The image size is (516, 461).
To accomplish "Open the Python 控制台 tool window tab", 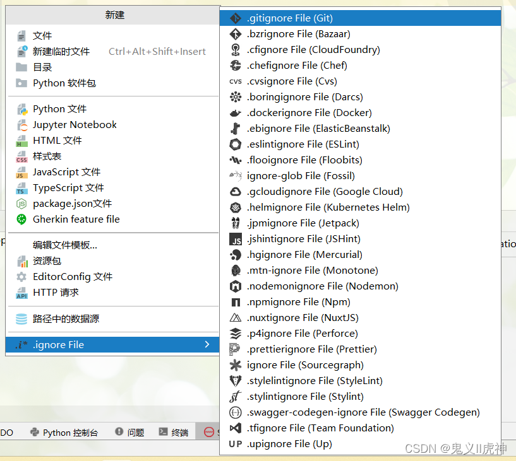I will [64, 433].
